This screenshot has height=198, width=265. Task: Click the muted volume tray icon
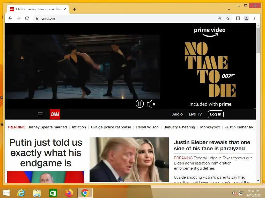(x=234, y=193)
